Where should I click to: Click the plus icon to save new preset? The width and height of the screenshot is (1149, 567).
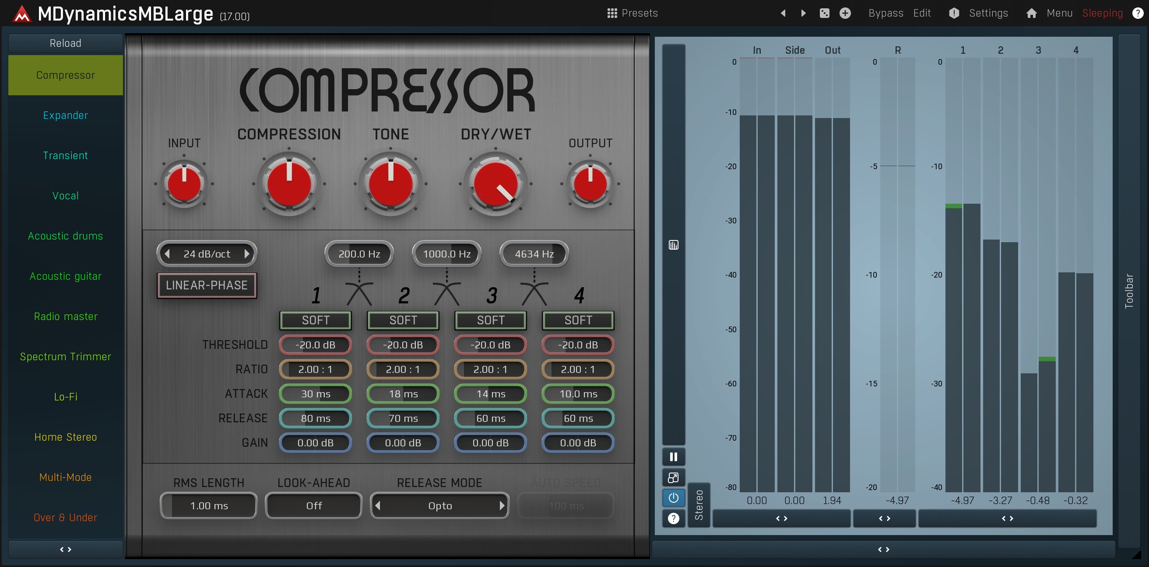(846, 13)
